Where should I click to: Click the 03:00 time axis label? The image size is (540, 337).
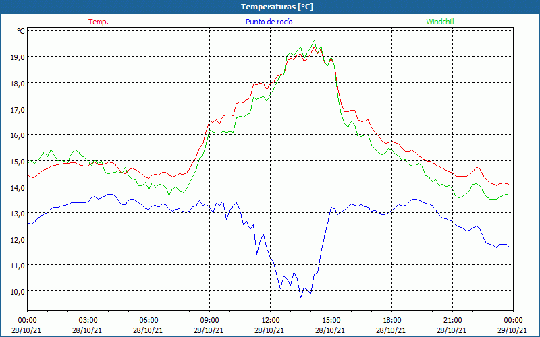pyautogui.click(x=88, y=321)
